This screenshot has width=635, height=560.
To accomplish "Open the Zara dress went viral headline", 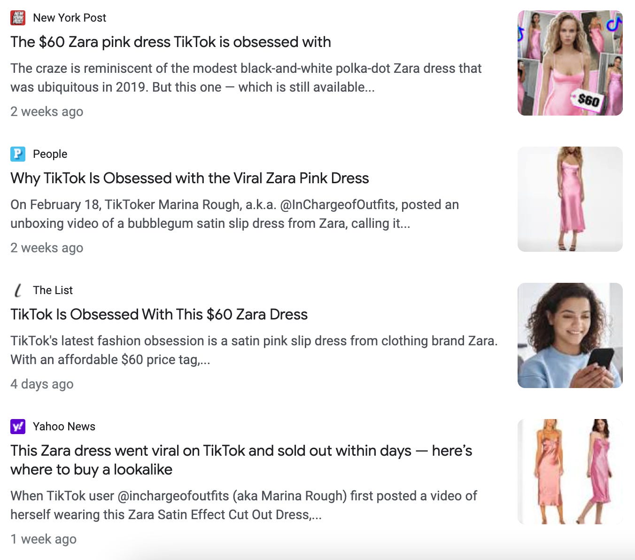I will (241, 460).
